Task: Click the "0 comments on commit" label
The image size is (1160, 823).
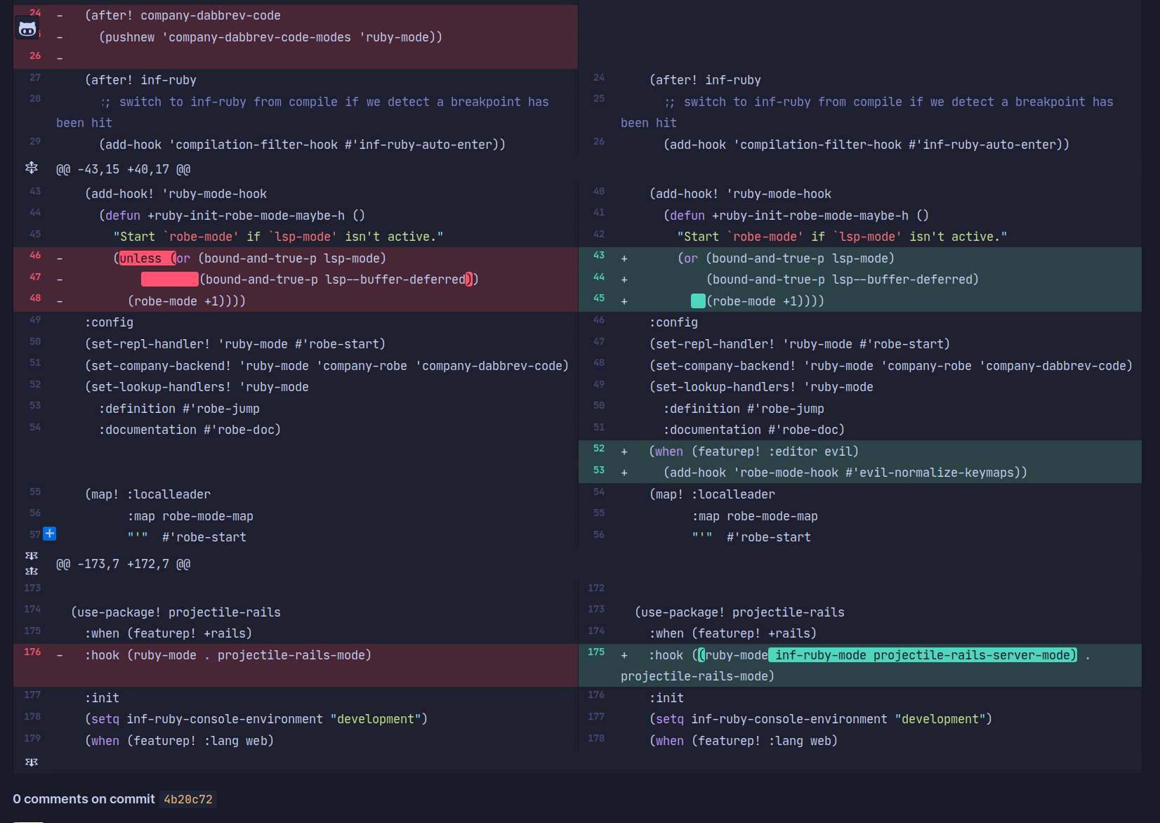Action: (x=84, y=799)
